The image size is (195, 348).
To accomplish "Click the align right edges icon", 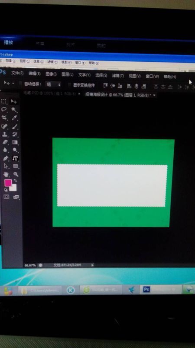I will coord(144,86).
